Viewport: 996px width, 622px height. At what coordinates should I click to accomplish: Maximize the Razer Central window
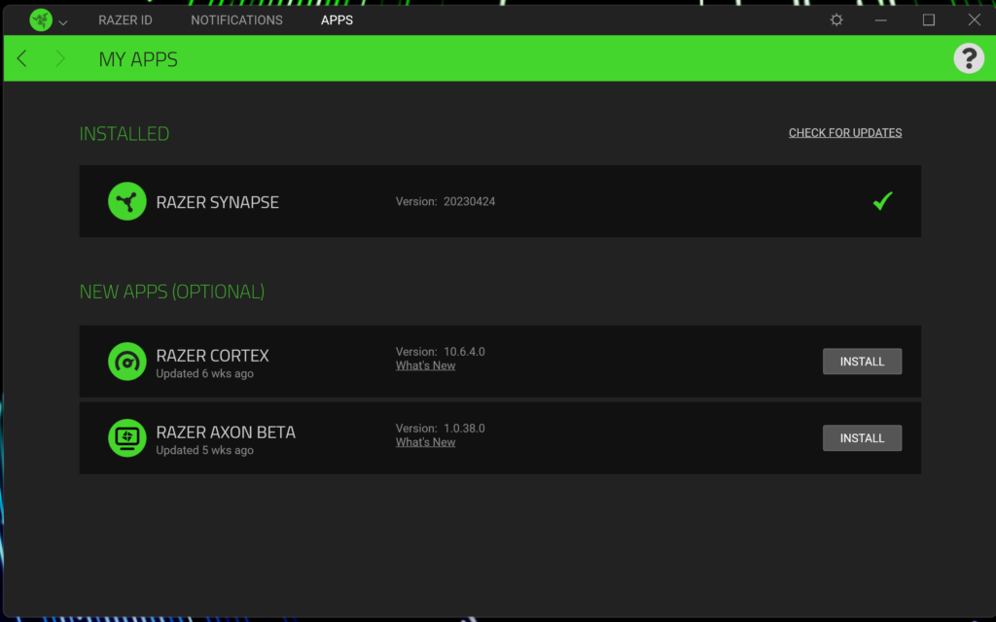929,19
